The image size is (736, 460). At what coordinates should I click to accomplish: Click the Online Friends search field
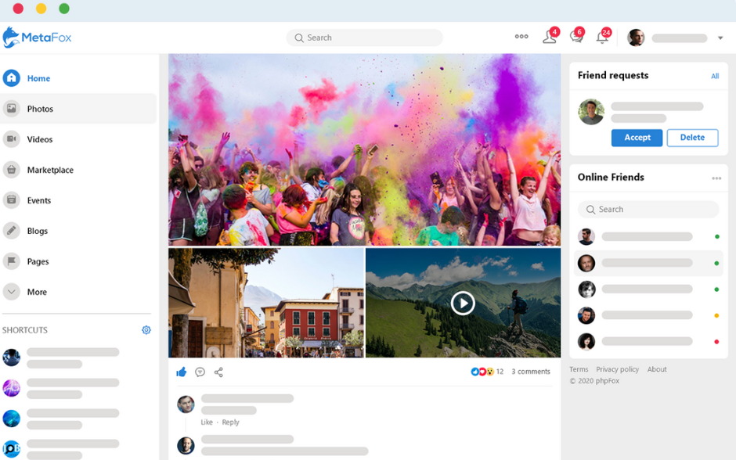[x=648, y=210]
